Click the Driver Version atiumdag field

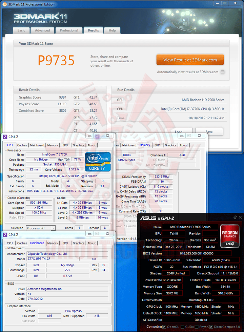[201, 300]
